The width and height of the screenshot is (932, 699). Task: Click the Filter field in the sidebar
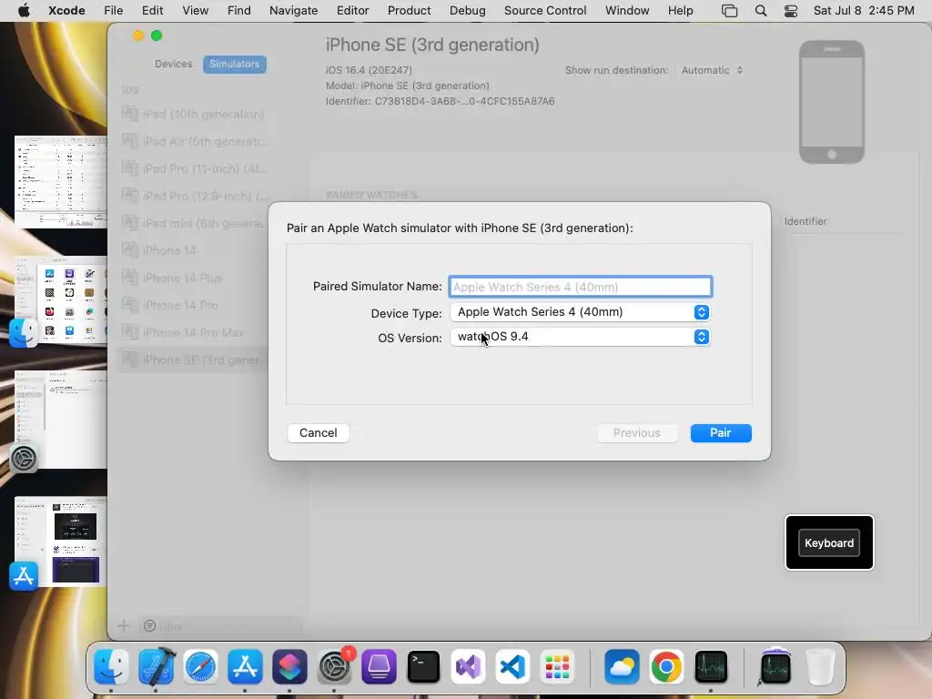[x=221, y=626]
